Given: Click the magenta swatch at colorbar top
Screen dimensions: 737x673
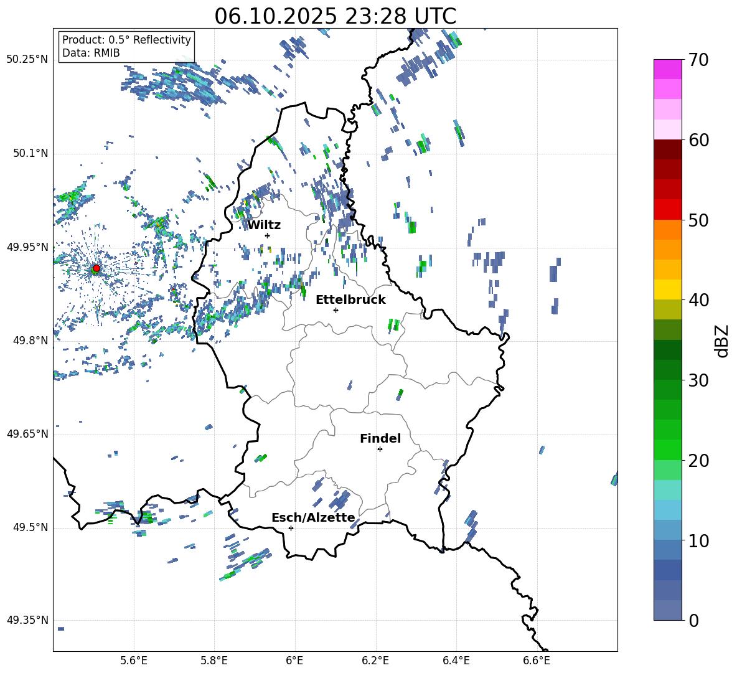Looking at the screenshot, I should [x=668, y=70].
